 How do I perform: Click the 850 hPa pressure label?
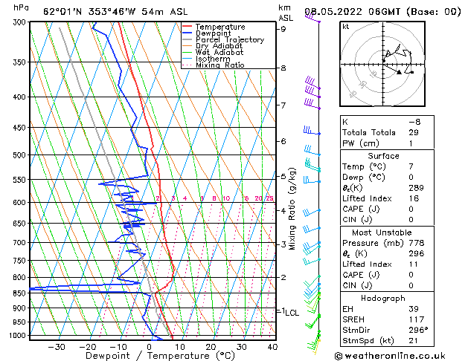(20, 293)
